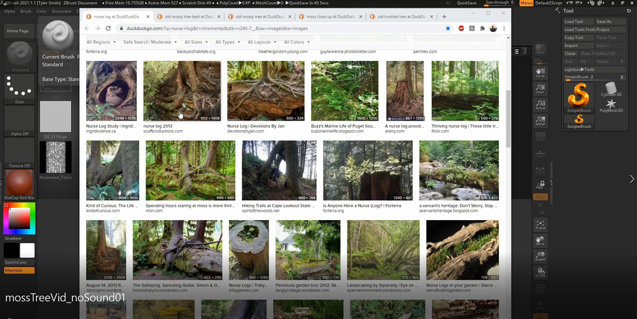Click the Import button
Image resolution: width=637 pixels, height=319 pixels.
(579, 46)
